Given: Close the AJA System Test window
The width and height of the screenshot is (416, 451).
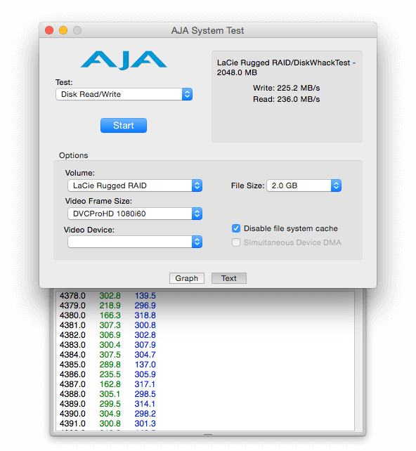Looking at the screenshot, I should (49, 30).
